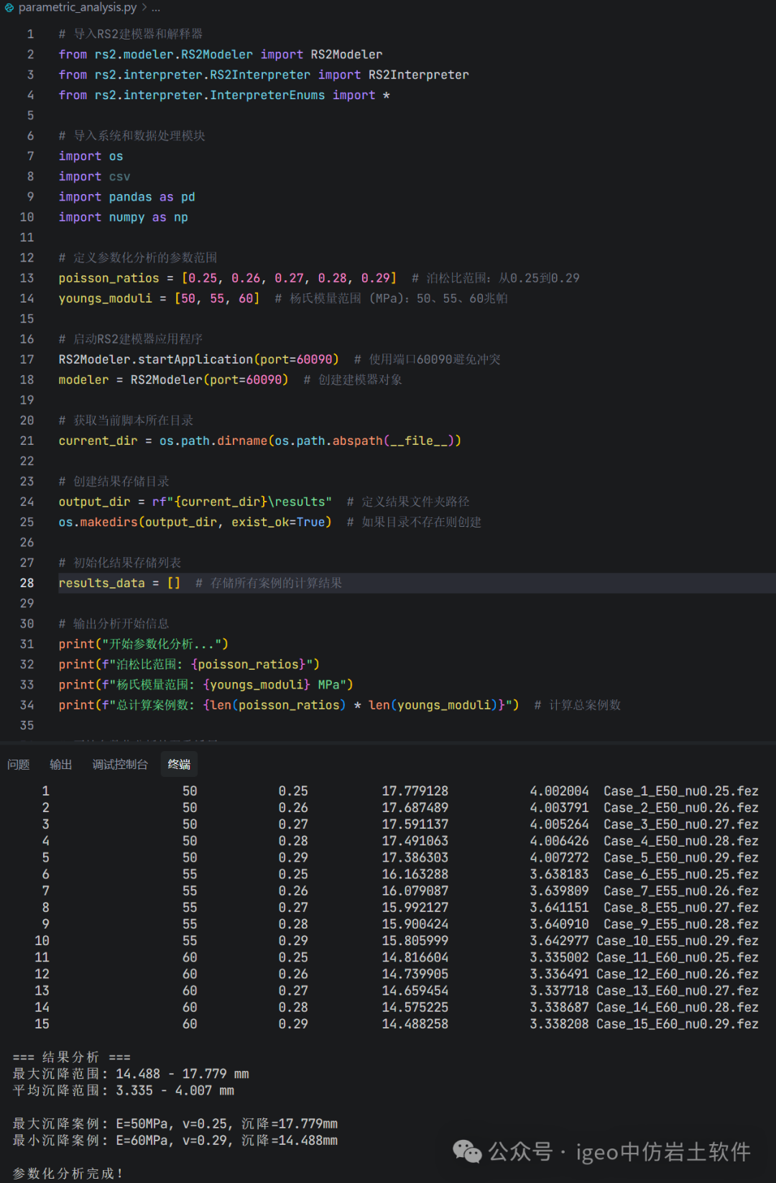Click Case_1_E50_nu0.25.fez in the terminal output

(680, 791)
